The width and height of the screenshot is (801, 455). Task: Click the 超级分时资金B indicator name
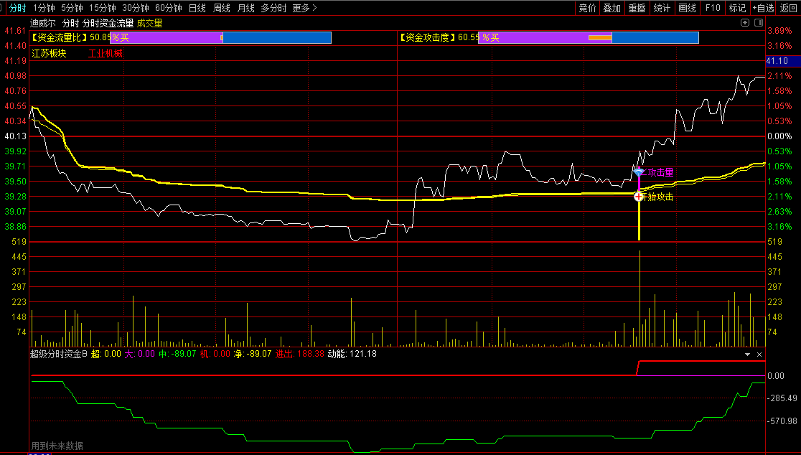[59, 354]
